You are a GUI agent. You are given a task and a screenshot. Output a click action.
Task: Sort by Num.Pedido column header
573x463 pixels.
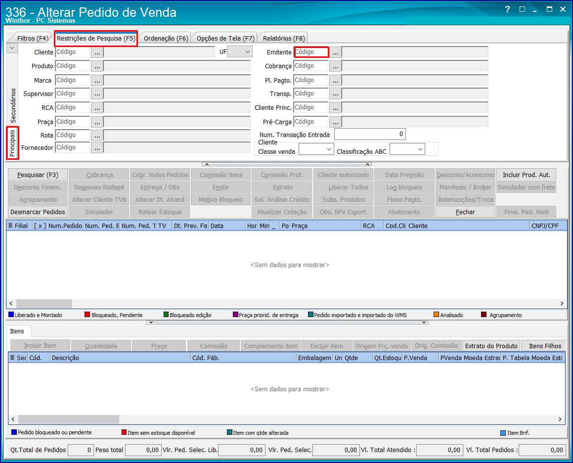click(65, 226)
